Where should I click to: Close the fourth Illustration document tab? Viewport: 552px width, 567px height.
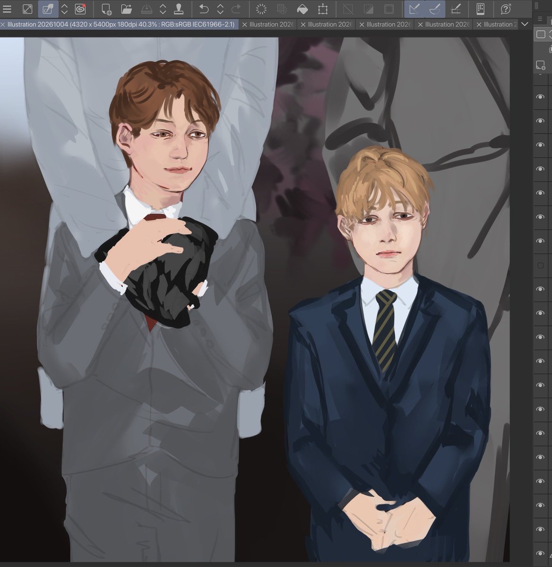pyautogui.click(x=362, y=24)
